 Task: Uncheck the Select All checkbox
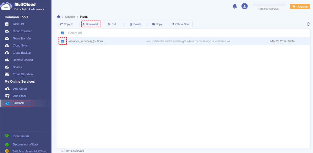pos(62,33)
